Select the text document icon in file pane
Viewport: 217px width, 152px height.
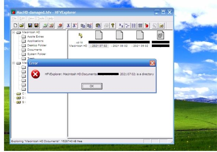coord(161,35)
